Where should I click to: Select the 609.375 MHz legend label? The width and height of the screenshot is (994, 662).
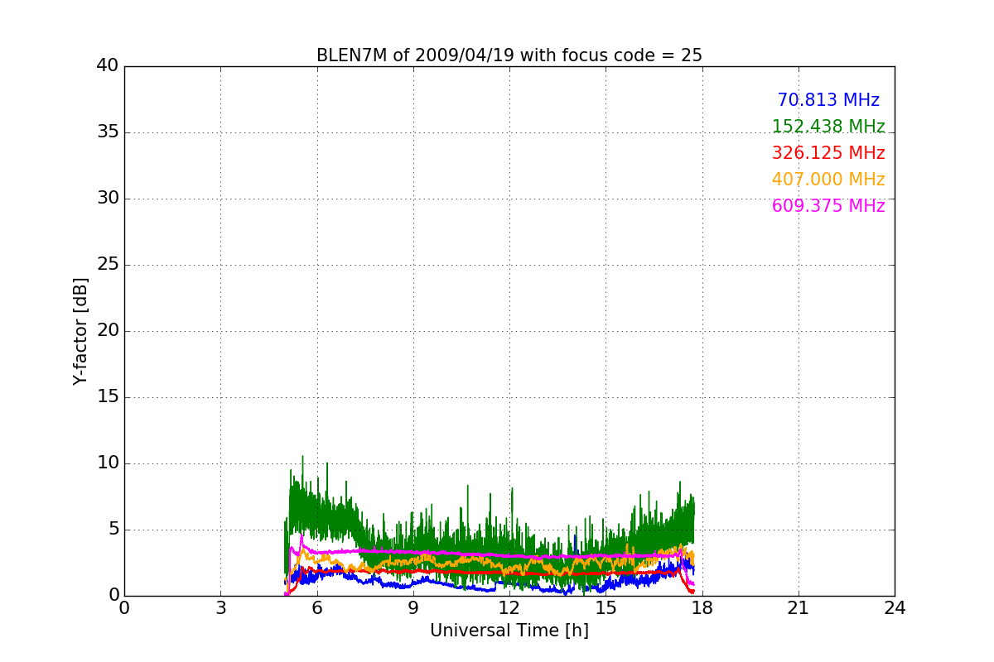click(x=828, y=206)
